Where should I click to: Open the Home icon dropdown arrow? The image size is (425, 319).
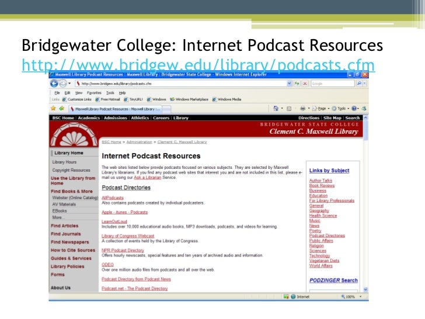pos(282,109)
